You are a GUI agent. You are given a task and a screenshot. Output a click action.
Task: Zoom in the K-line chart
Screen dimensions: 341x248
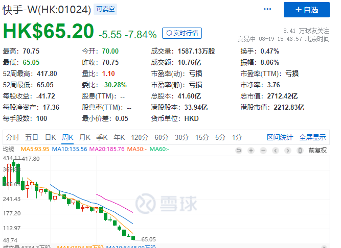coord(252,150)
